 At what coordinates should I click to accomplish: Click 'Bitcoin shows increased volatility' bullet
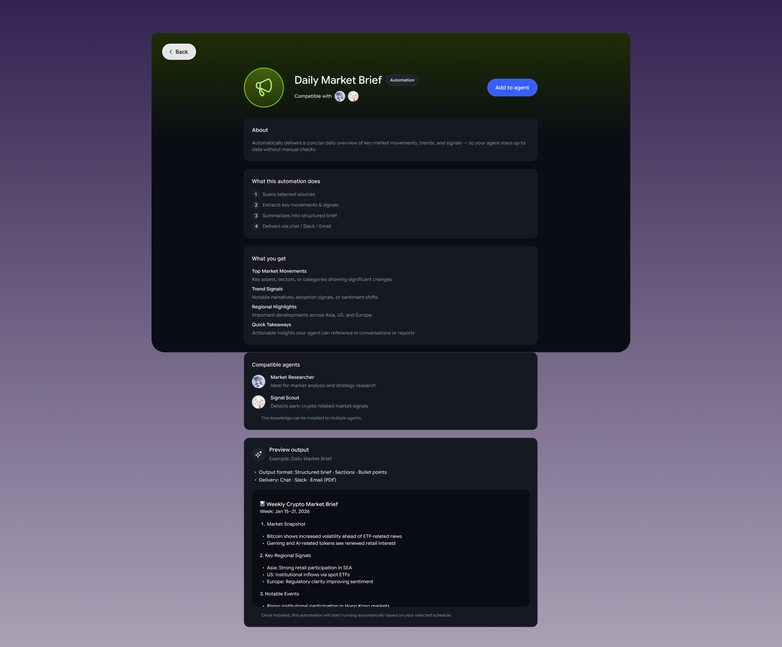[x=334, y=536]
